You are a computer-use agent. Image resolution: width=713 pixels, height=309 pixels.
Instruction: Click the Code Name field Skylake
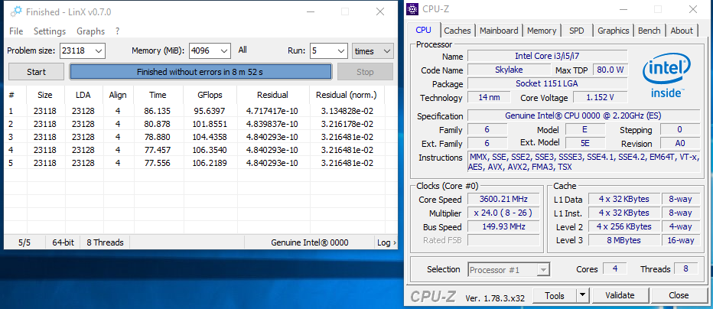tap(509, 70)
